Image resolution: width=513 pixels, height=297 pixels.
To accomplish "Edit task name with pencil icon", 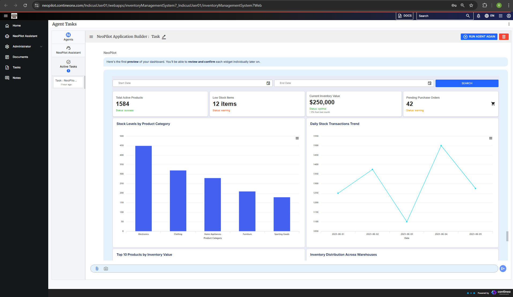I will 164,37.
